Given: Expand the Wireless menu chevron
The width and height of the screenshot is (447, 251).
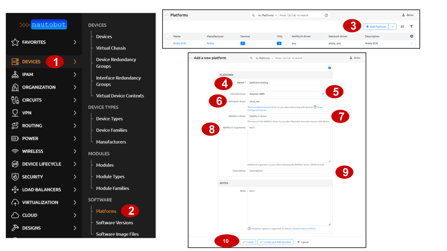Looking at the screenshot, I should click(x=75, y=151).
